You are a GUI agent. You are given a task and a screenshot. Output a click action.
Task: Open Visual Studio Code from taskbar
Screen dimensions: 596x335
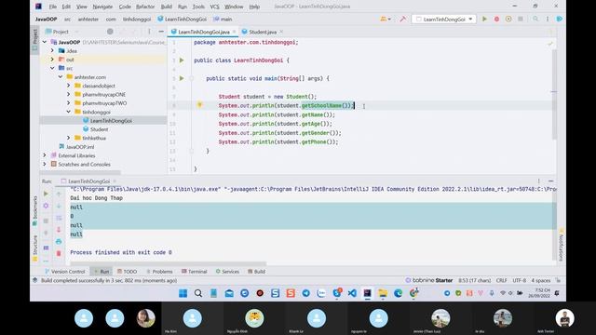352,293
